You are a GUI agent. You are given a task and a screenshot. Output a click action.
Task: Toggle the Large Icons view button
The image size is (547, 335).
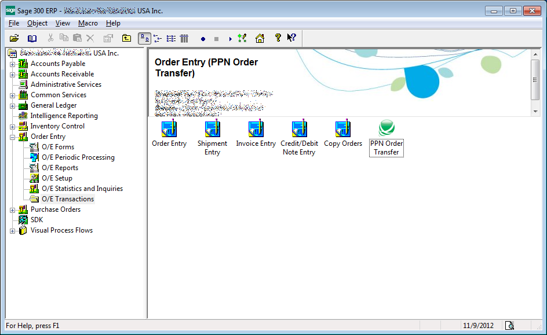(x=144, y=38)
